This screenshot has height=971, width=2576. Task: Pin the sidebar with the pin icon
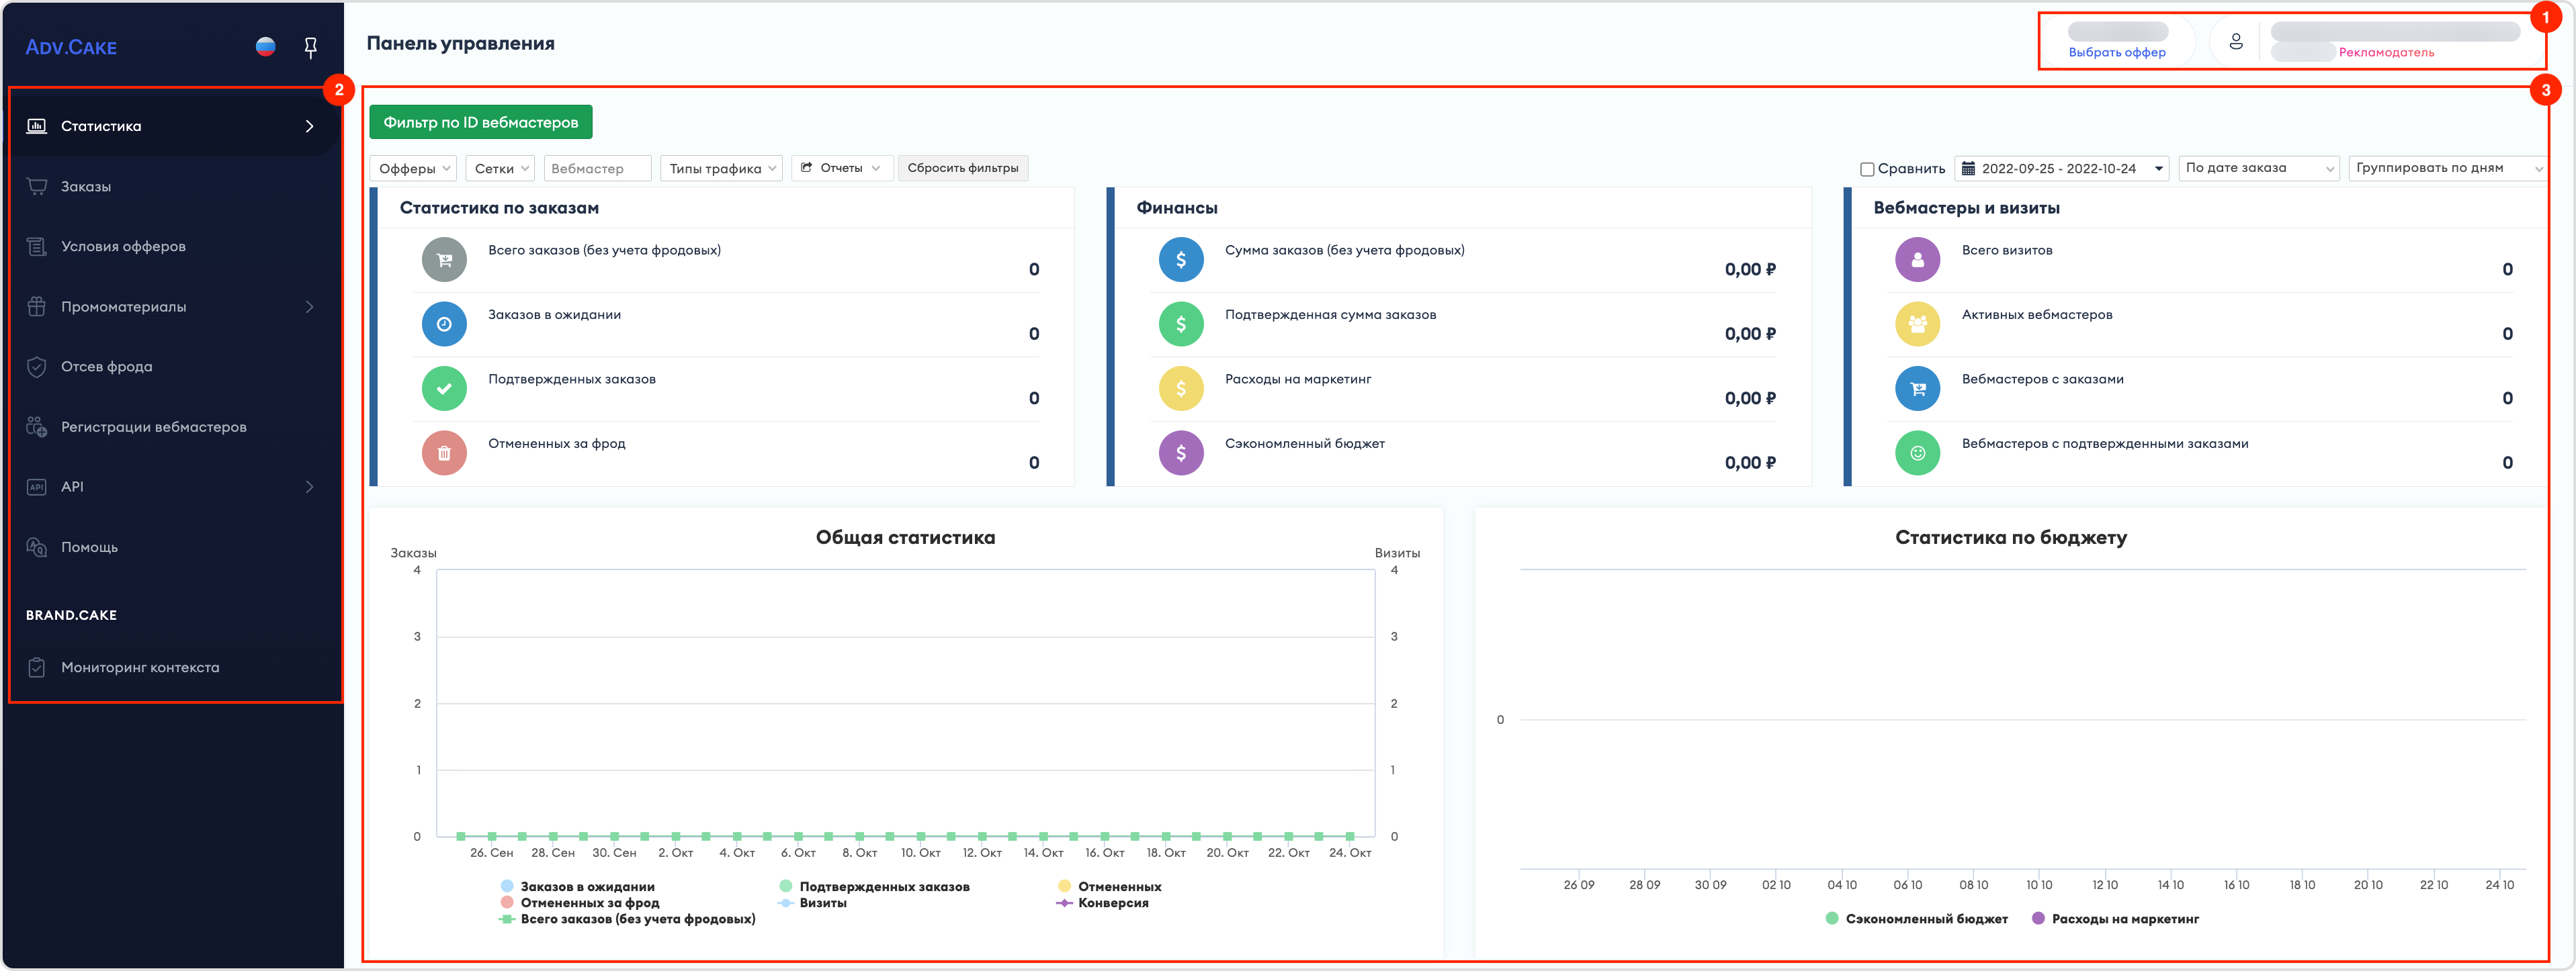(310, 47)
